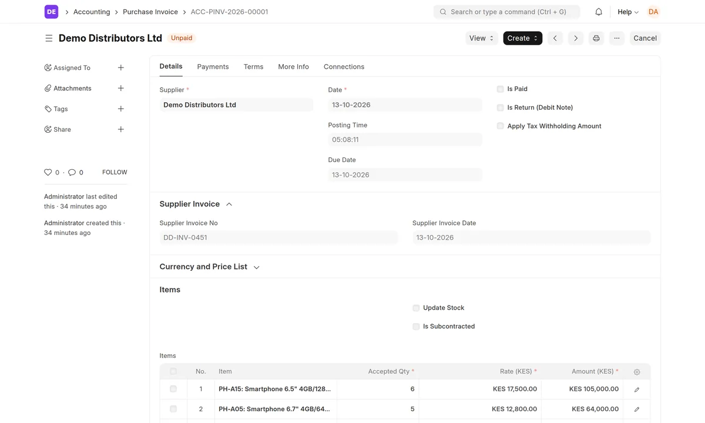Viewport: 705px width, 423px height.
Task: Click the Supplier field Demo Distributors Ltd
Action: [x=236, y=105]
